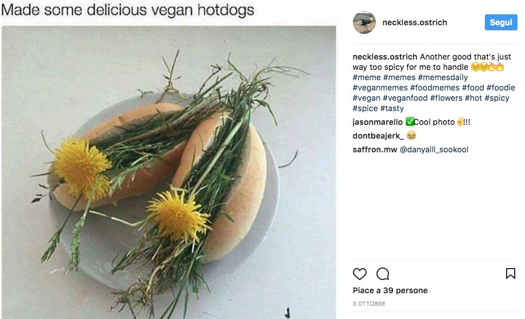
Task: Visit commenter jasonmarello's profile
Action: coord(378,122)
